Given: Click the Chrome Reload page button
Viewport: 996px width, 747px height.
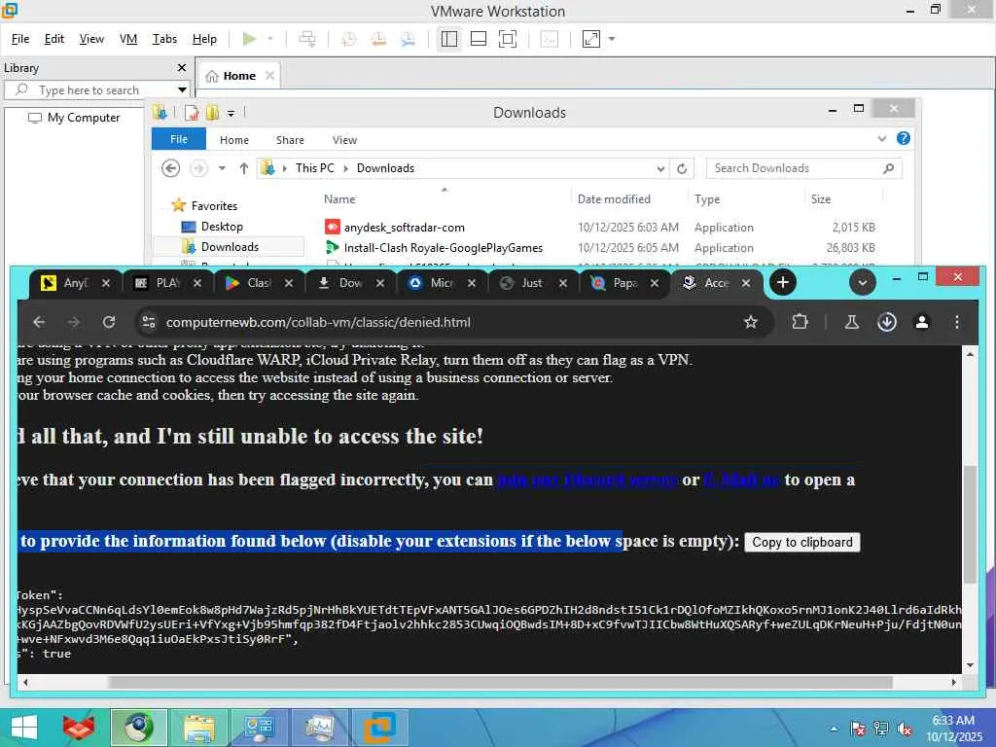Looking at the screenshot, I should 109,322.
